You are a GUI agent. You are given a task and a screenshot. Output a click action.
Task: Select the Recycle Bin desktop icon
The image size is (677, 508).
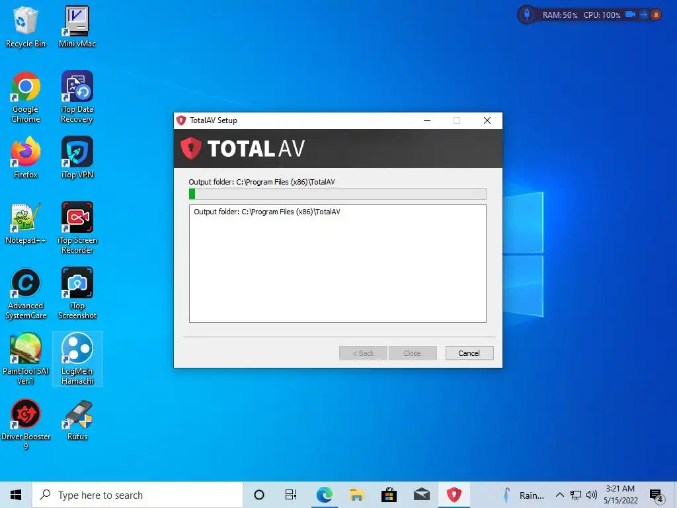click(26, 27)
